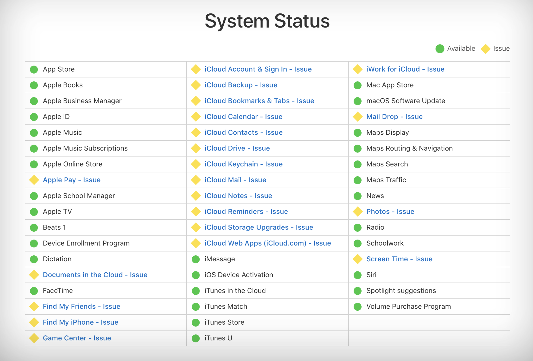The width and height of the screenshot is (533, 361).
Task: Click the yellow diamond beside Mail Drop
Action: [x=357, y=117]
